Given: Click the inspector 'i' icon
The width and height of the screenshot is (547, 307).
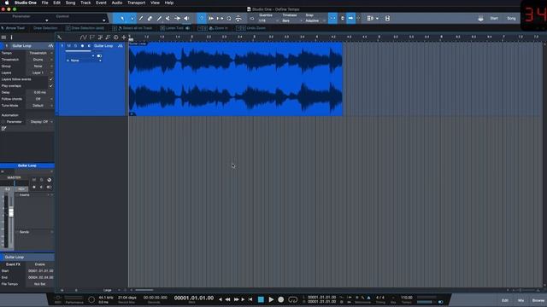Looking at the screenshot, I should 11,38.
